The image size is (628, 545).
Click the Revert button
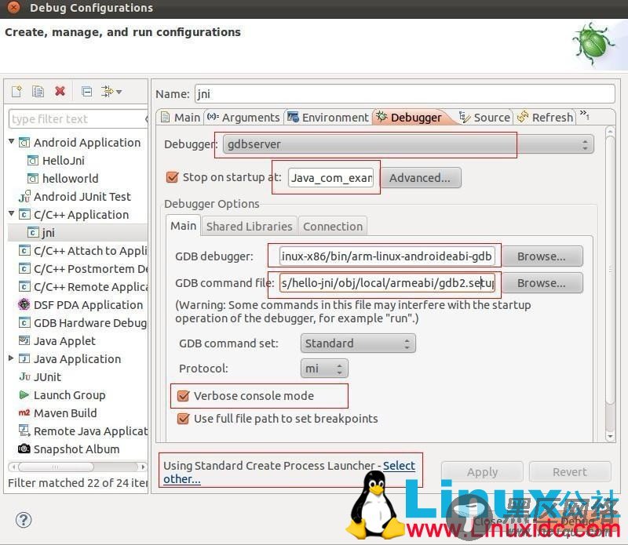pos(570,472)
